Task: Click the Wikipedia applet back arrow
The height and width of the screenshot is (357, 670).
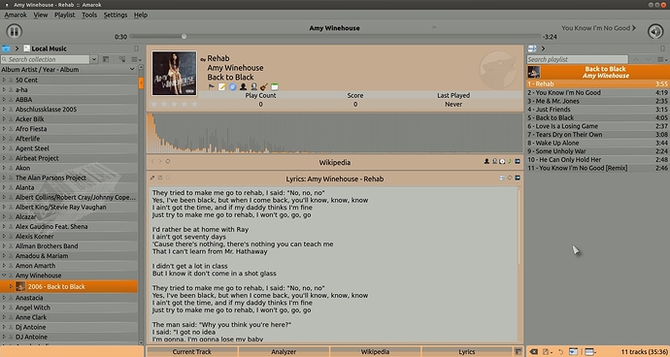Action: [152, 161]
